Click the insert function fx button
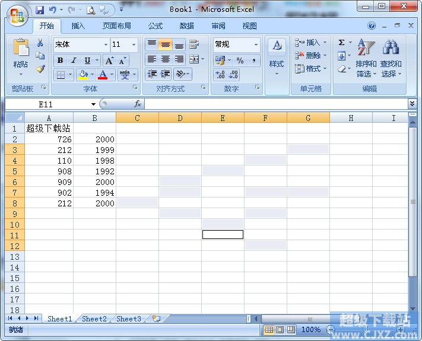422x341 pixels. [x=138, y=104]
